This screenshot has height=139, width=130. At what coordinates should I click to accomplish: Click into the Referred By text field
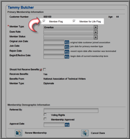pos(71,110)
